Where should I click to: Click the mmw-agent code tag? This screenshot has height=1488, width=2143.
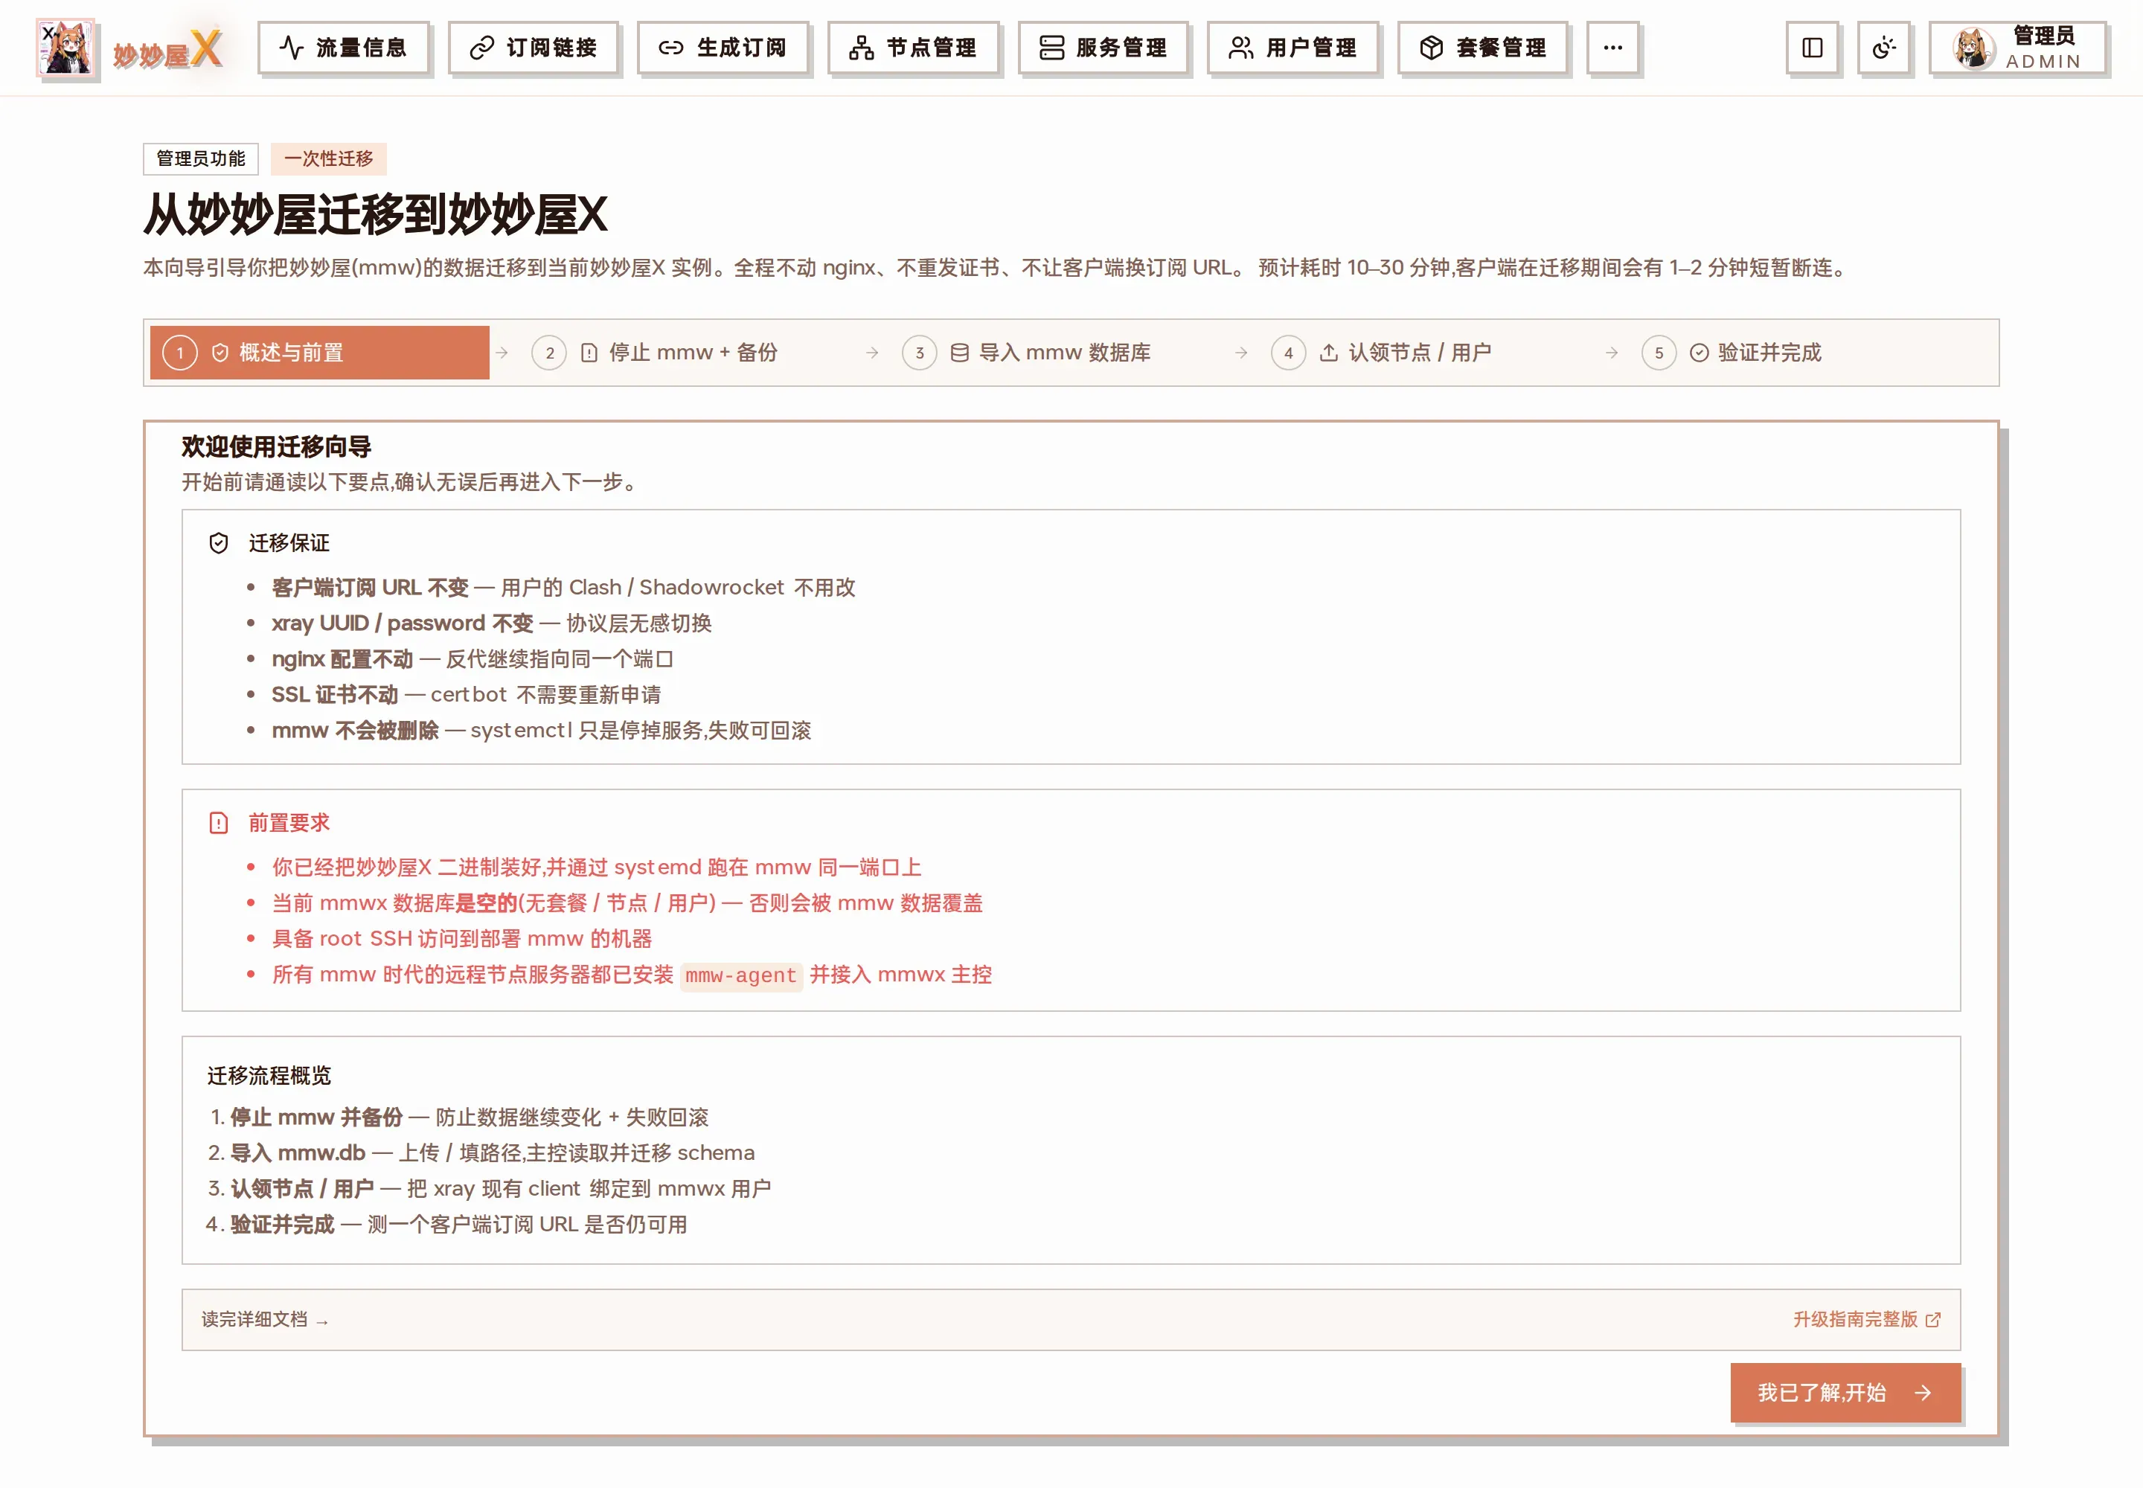(740, 976)
